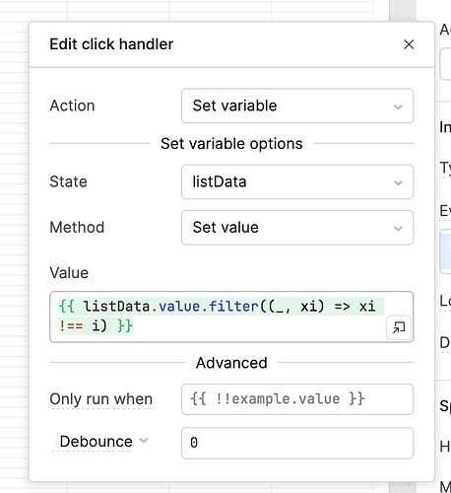Click the Debounce field containing 0
This screenshot has height=493, width=451.
tap(297, 443)
